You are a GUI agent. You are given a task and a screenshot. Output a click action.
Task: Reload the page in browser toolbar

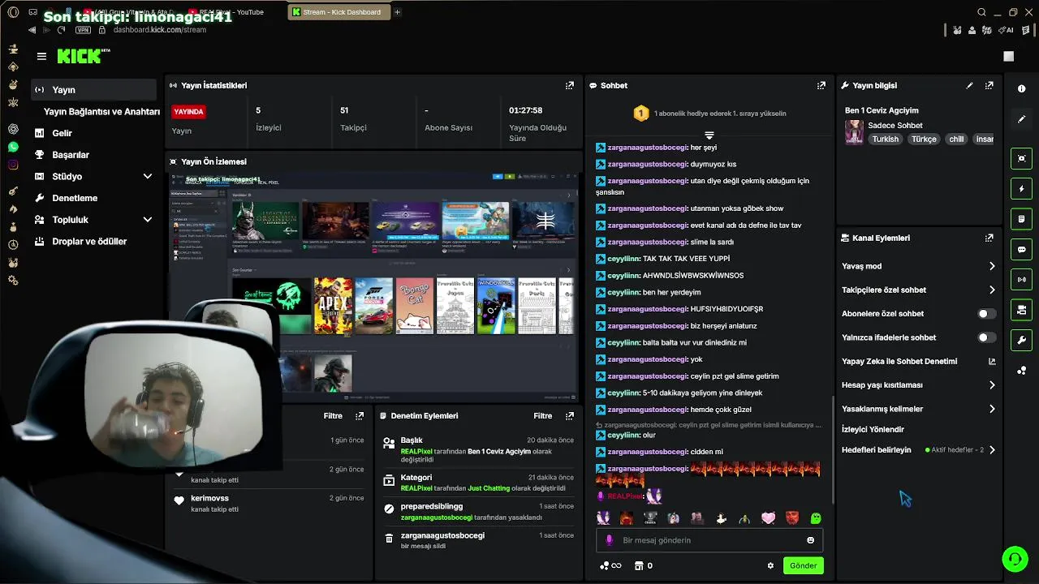(x=61, y=30)
